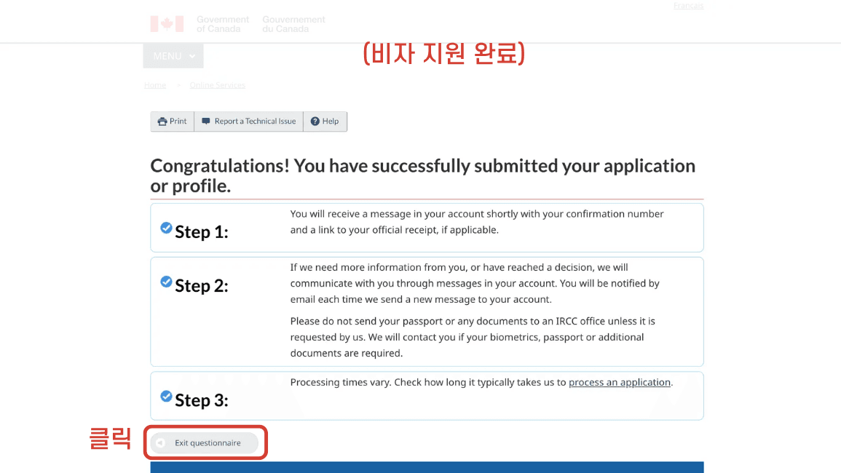841x473 pixels.
Task: Switch language with the Français link
Action: click(x=688, y=6)
